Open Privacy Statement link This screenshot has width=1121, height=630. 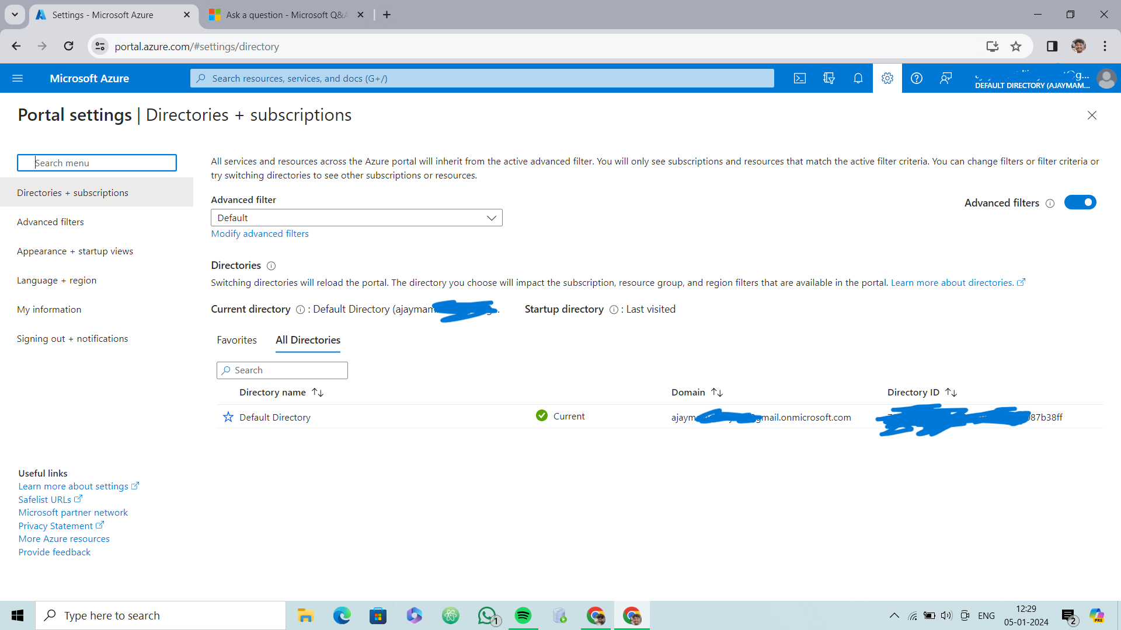click(x=61, y=526)
